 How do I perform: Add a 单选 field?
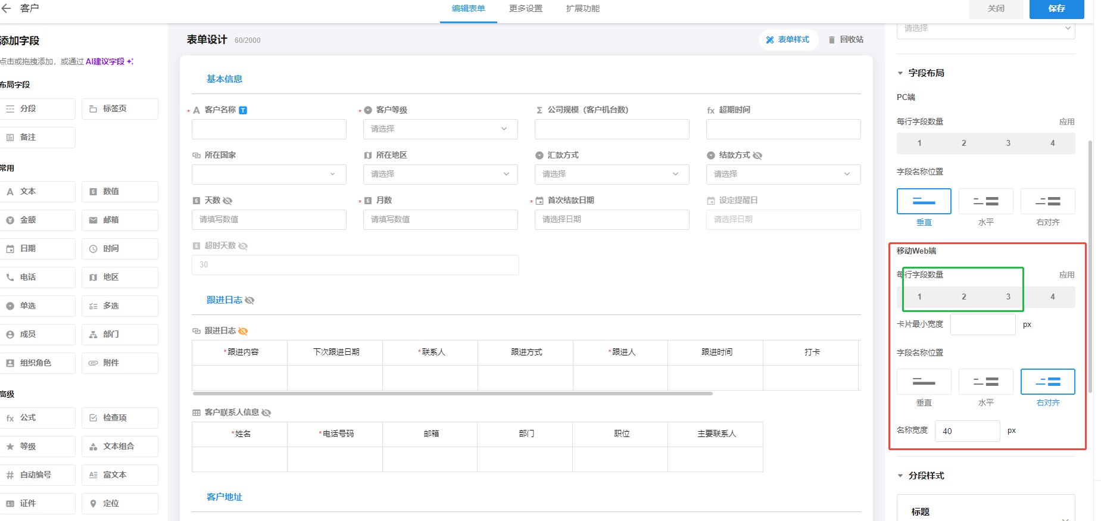[x=37, y=306]
